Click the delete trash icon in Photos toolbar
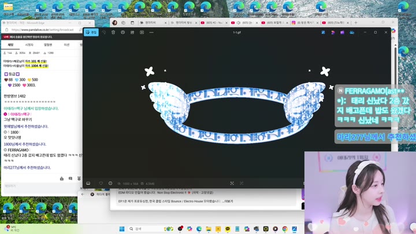 point(113,32)
